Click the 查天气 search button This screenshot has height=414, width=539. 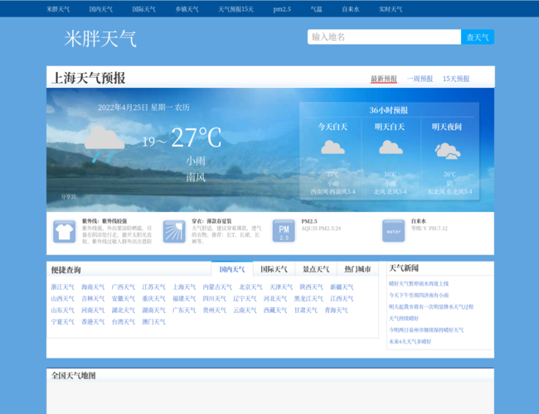(478, 36)
